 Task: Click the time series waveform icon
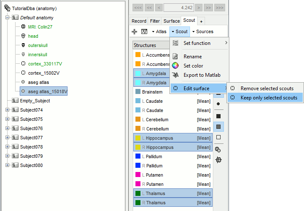pos(144,31)
